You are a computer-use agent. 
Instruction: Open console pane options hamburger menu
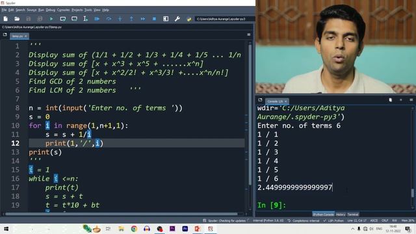tap(411, 100)
